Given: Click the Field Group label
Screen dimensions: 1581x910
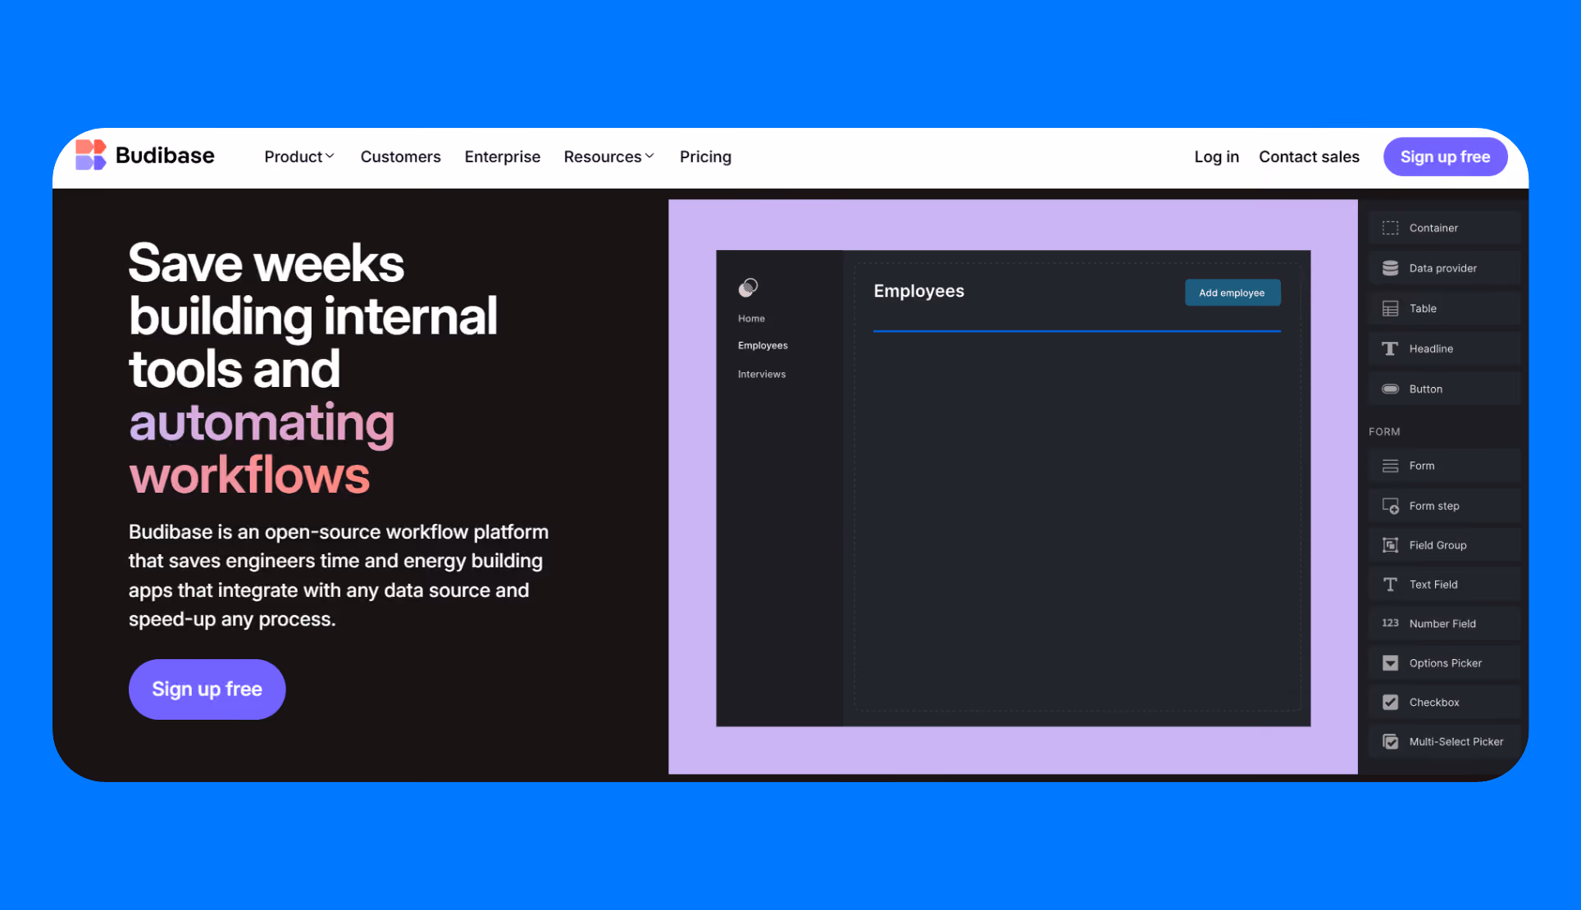Looking at the screenshot, I should coord(1437,545).
